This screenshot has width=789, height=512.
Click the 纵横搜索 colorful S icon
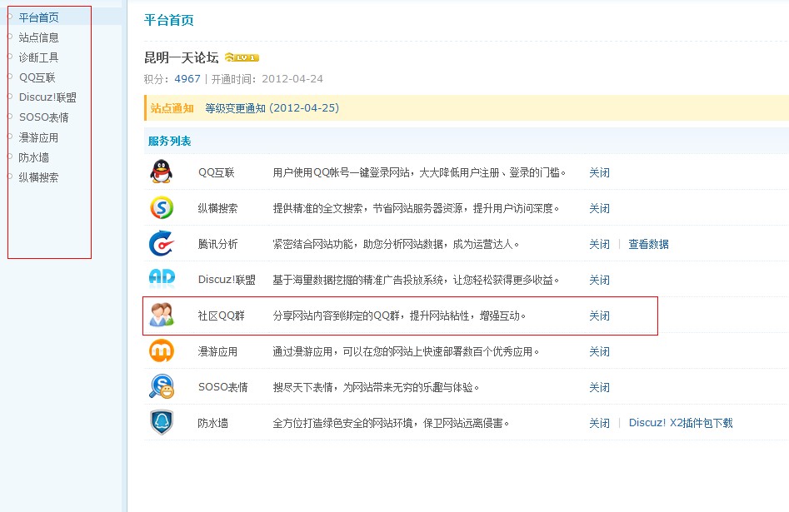point(162,207)
